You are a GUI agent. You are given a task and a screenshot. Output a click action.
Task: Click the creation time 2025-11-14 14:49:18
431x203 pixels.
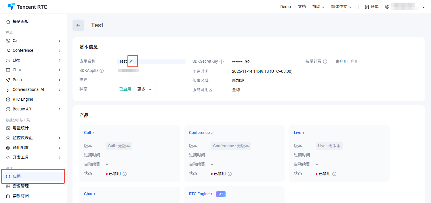coord(262,71)
